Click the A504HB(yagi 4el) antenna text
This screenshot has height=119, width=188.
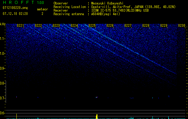tap(106, 14)
